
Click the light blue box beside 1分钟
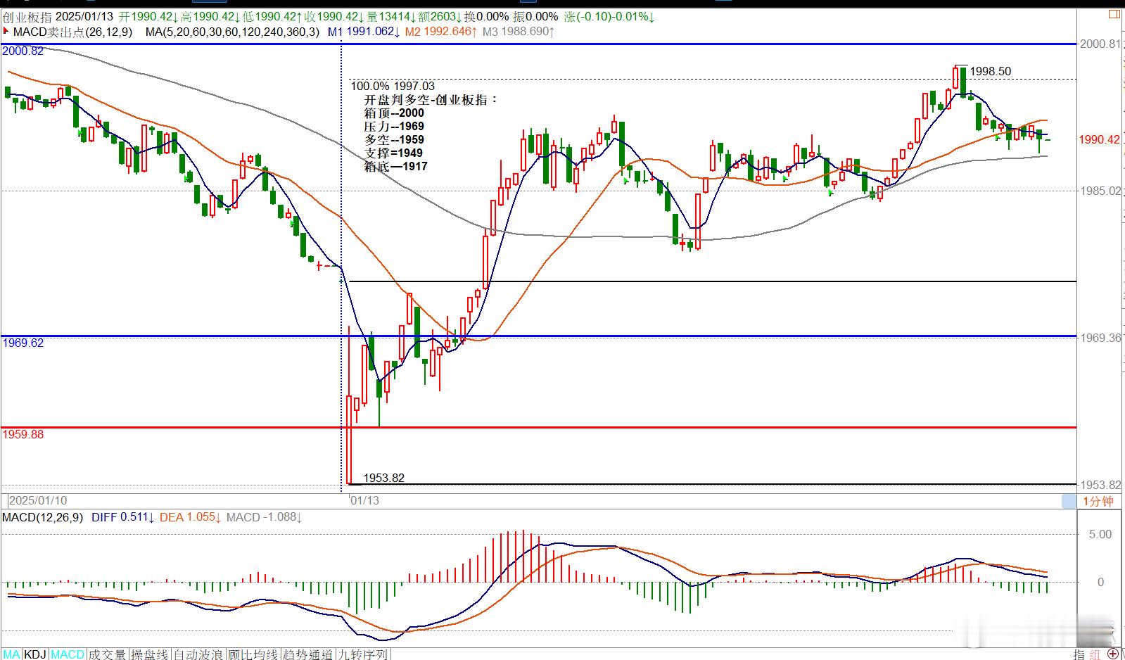(x=1069, y=501)
